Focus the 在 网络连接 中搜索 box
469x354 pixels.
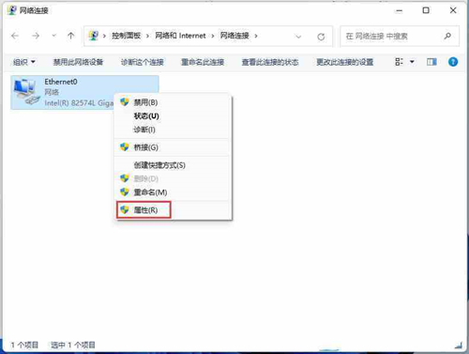[400, 37]
